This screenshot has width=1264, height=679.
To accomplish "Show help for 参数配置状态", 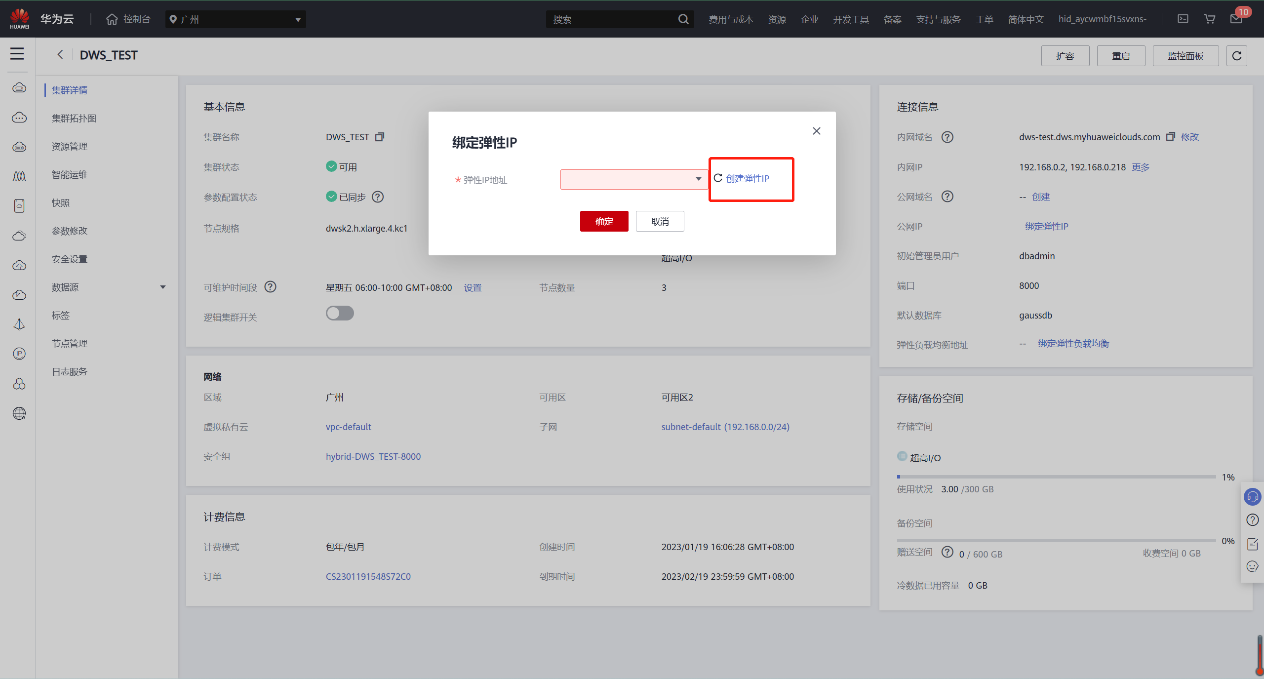I will click(378, 197).
